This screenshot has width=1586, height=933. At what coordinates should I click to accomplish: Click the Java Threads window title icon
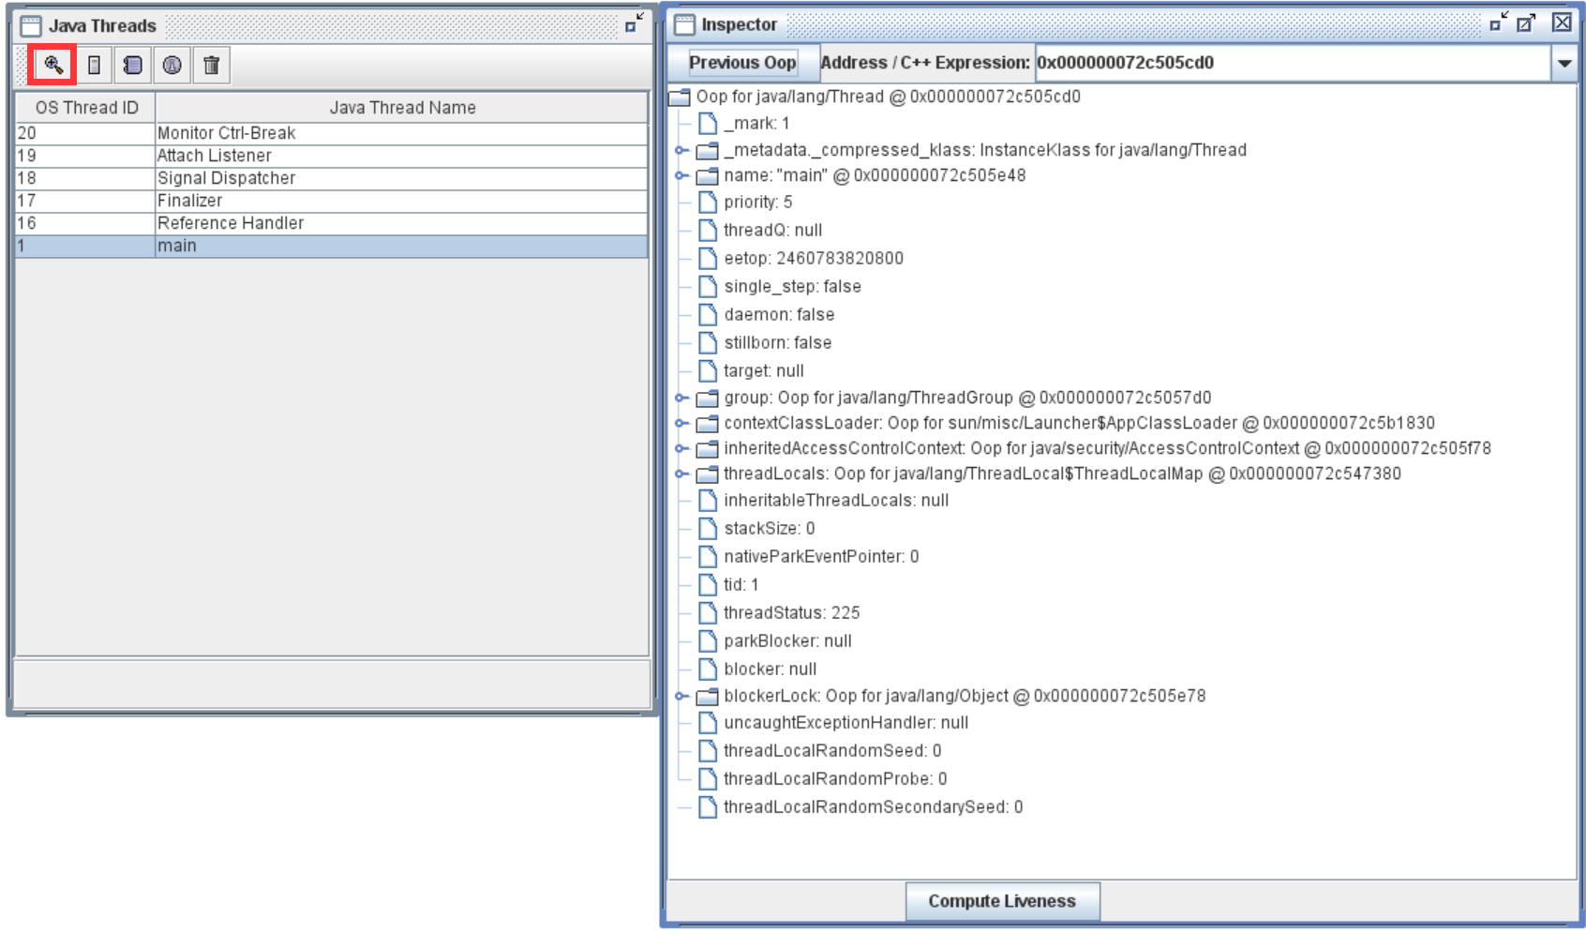point(31,25)
